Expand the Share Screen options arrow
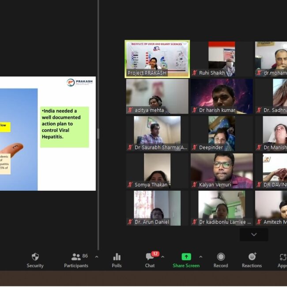This screenshot has width=287, height=287. pyautogui.click(x=200, y=257)
